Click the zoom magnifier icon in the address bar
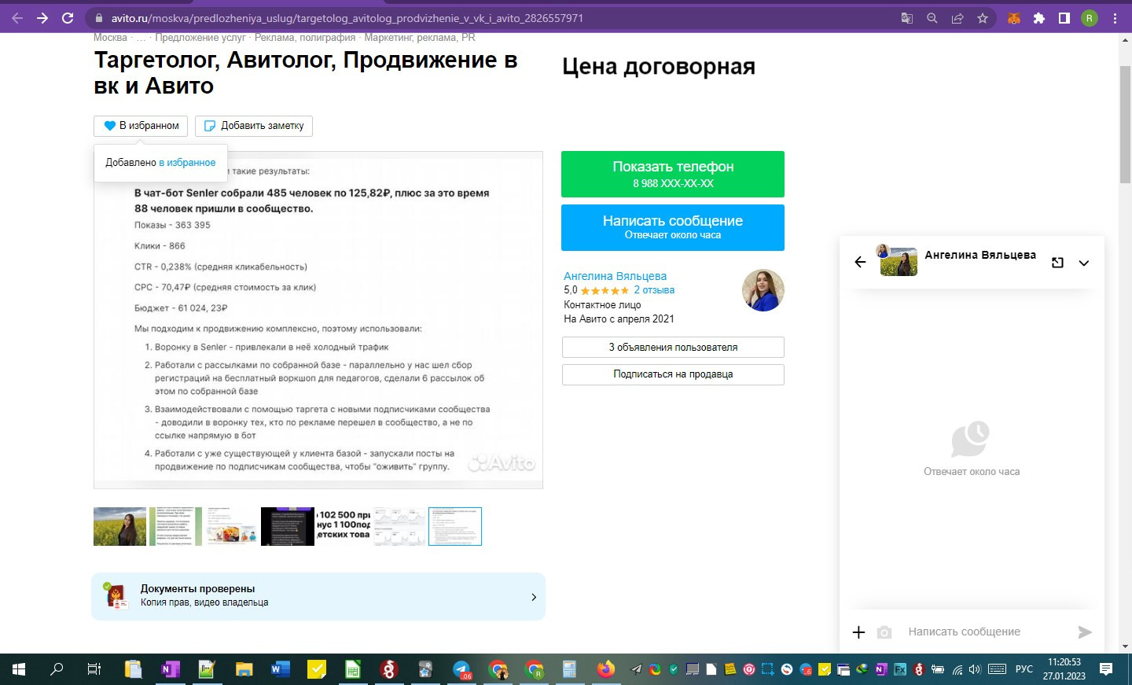Image resolution: width=1132 pixels, height=685 pixels. [x=932, y=18]
